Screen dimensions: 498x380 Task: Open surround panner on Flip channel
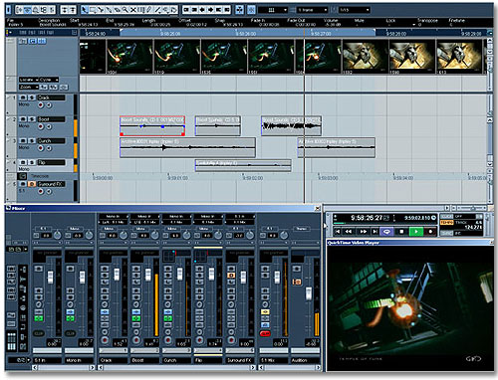pos(200,256)
